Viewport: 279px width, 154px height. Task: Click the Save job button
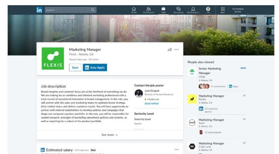point(75,68)
